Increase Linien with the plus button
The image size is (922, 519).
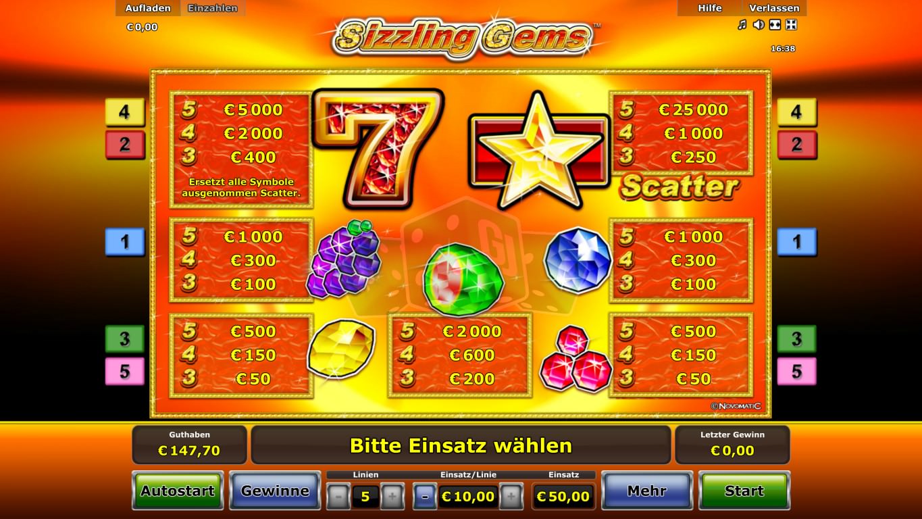pos(392,497)
